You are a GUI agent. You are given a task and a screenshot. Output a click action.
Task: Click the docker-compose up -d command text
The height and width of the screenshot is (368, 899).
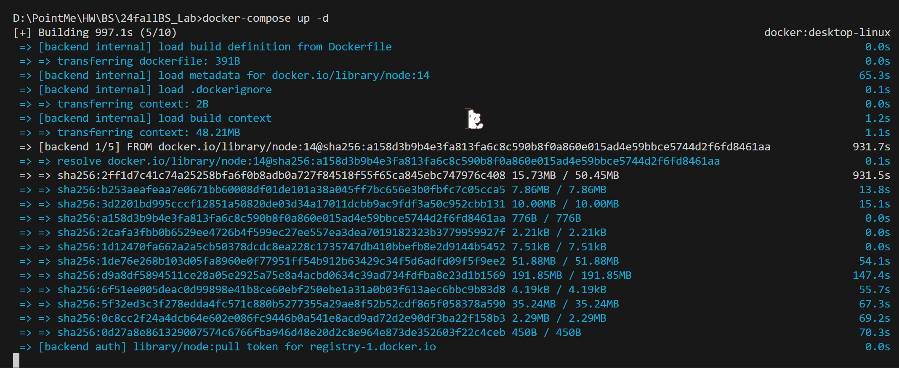266,18
